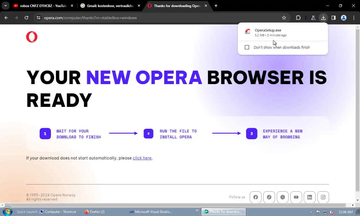Check Don't show when downloads finish
The width and height of the screenshot is (360, 216).
pos(247,47)
